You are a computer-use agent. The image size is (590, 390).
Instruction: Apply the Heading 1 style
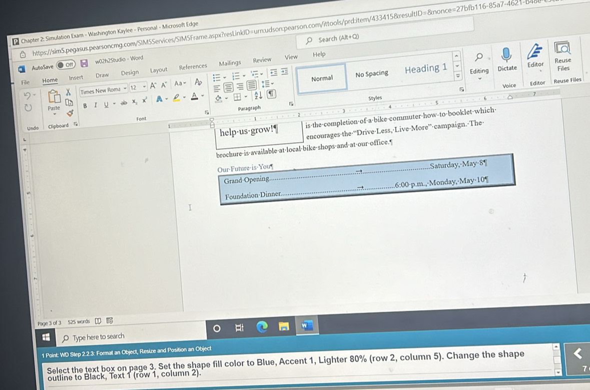pyautogui.click(x=425, y=69)
